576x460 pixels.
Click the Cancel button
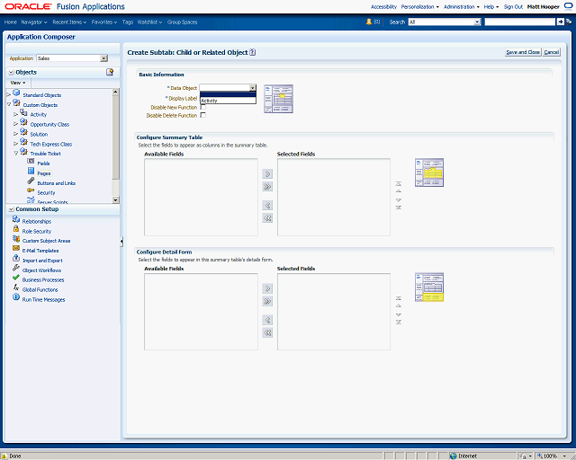click(x=552, y=52)
